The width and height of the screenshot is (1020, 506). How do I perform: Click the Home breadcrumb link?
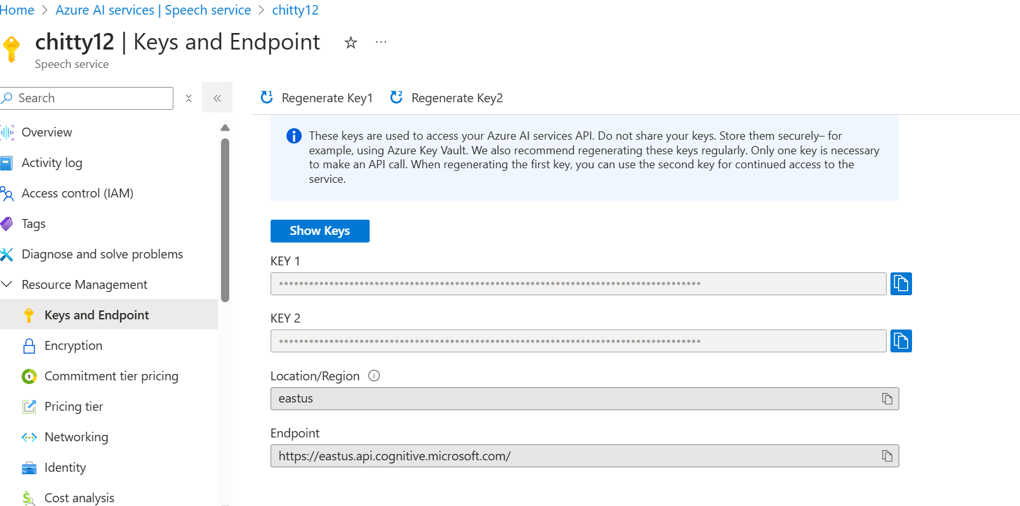pos(17,10)
